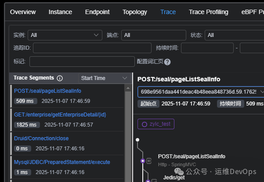Viewport: 264px width, 182px height.
Task: Select POST:/seal/pageListSealInfo trace segment
Action: coord(47,91)
